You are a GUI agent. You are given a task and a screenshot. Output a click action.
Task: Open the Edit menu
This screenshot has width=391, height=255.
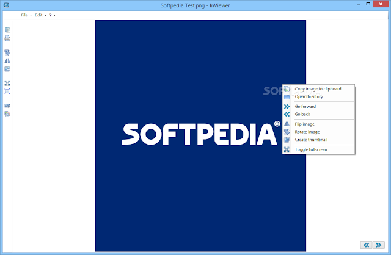point(40,15)
